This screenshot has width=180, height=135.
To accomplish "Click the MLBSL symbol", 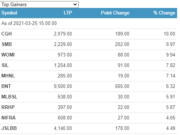I will [x=9, y=97].
